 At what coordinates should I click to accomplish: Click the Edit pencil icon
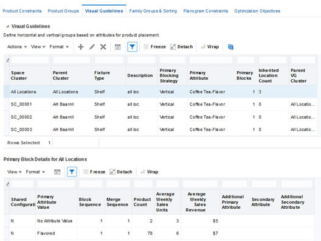tap(92, 47)
